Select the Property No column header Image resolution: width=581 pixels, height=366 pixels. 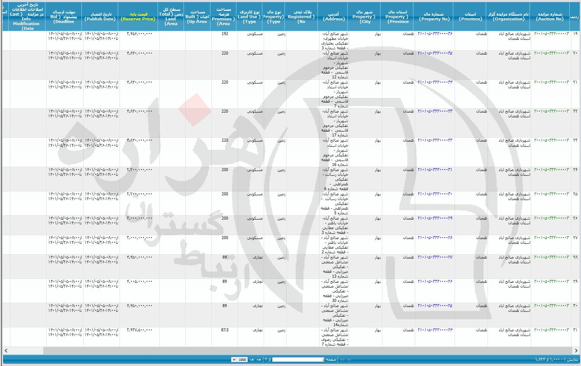tap(434, 16)
